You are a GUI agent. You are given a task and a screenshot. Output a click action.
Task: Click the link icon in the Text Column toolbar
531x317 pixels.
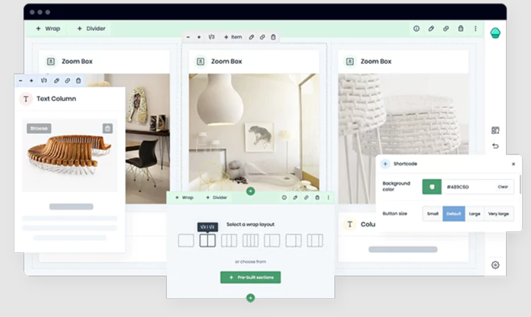67,81
